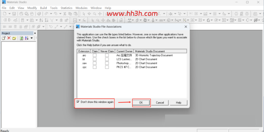Click the Redo arrow icon
This screenshot has height=132, width=264.
click(x=56, y=14)
